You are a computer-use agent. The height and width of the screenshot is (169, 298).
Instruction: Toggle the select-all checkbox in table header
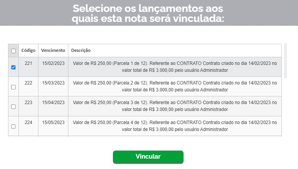pos(13,51)
